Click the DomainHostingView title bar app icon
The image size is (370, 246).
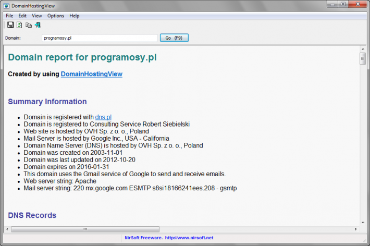pyautogui.click(x=6, y=6)
